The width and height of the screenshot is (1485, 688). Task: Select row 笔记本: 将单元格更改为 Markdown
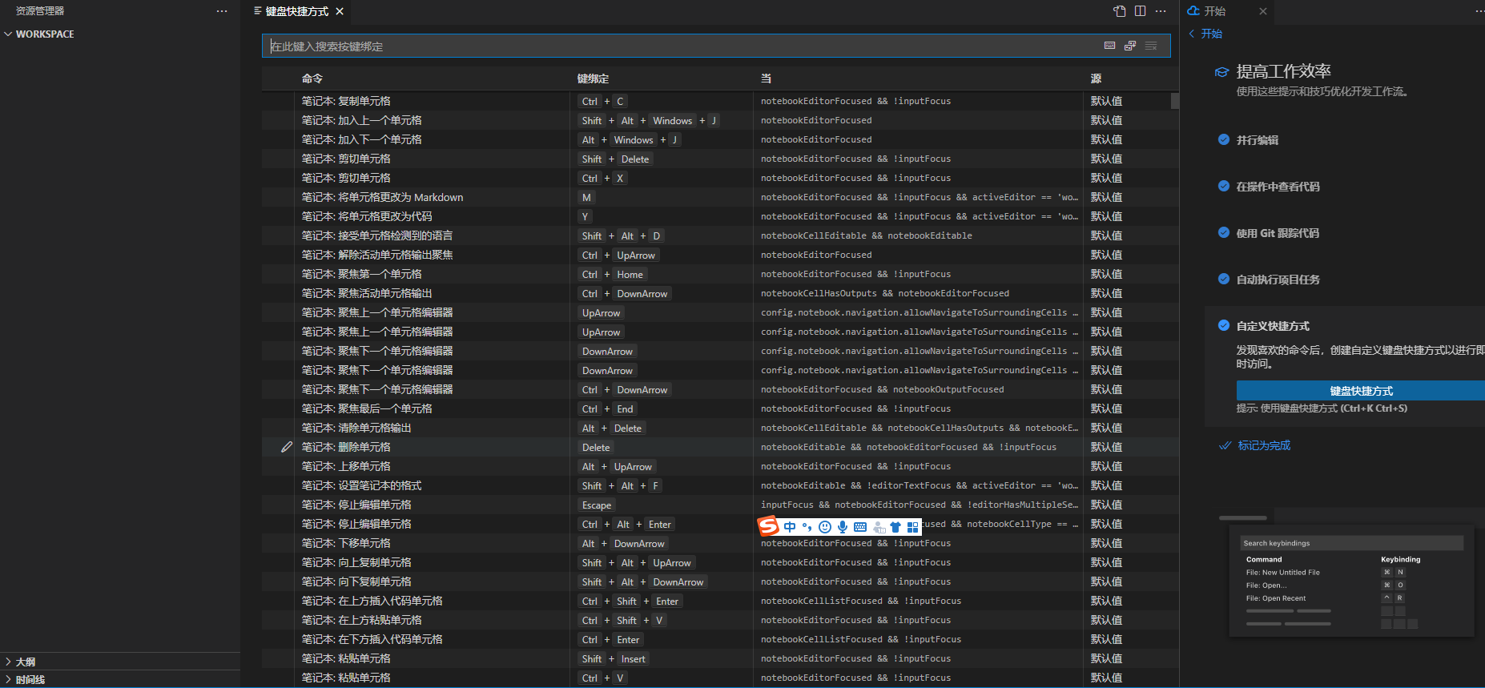click(716, 197)
